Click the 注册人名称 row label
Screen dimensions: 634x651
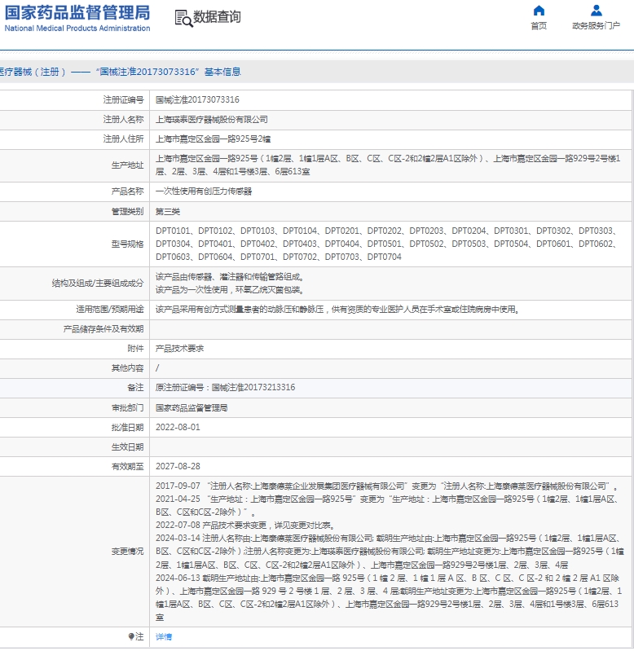tap(123, 120)
